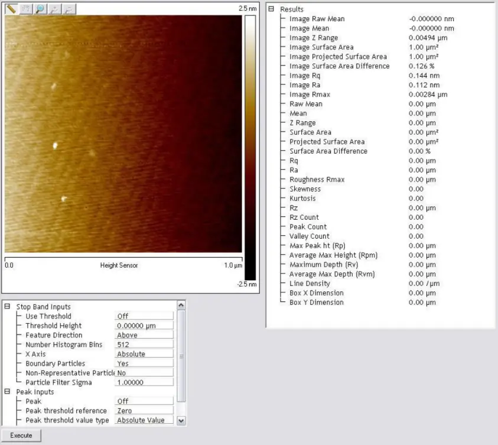Select the Max Peak ht (Rp) row
Screen dimensions: 498x445
tap(363, 246)
